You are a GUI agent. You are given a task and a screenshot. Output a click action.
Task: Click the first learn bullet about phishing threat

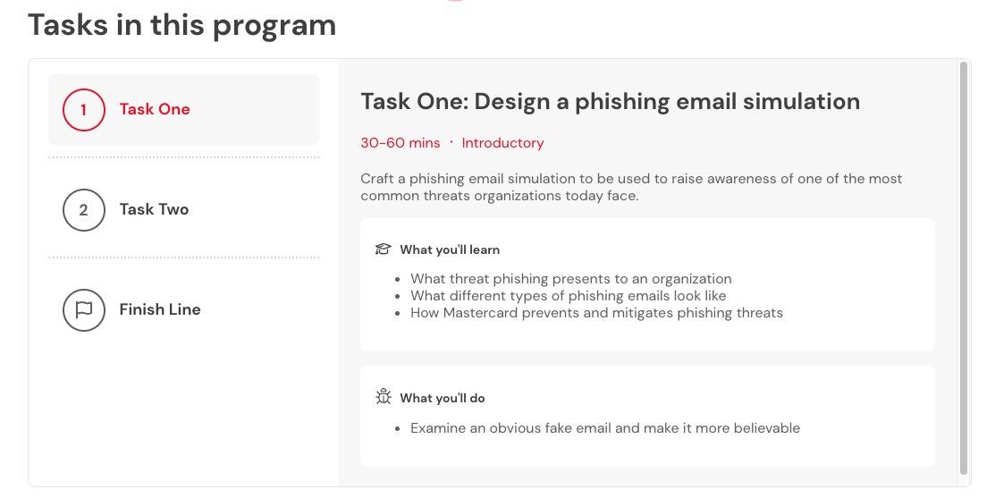coord(570,278)
